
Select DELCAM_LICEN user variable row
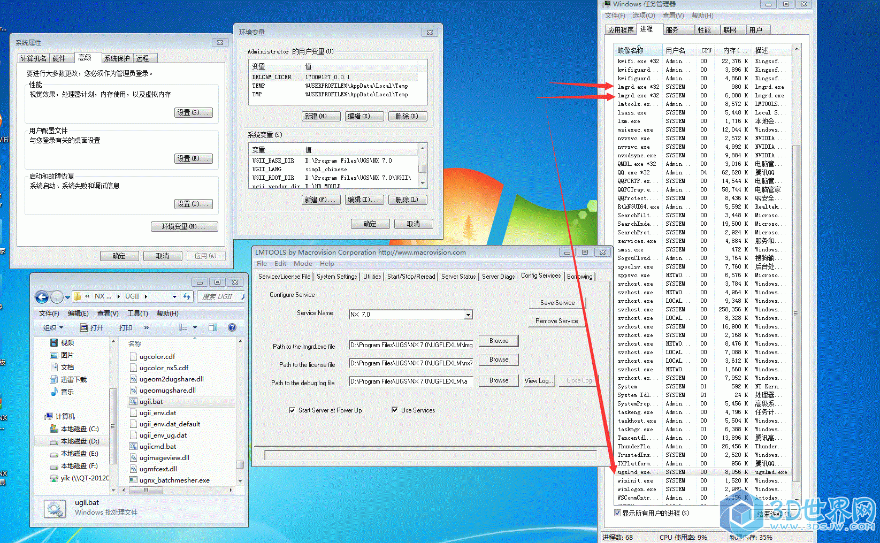[x=333, y=77]
